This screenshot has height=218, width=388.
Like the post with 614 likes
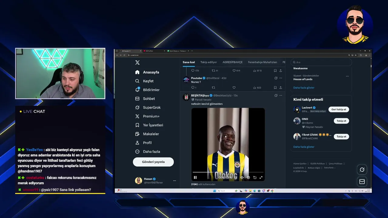(x=236, y=71)
